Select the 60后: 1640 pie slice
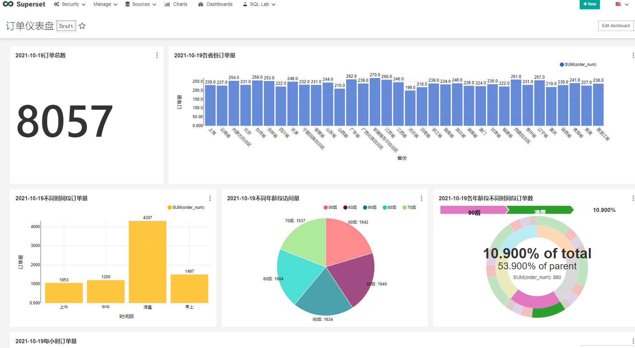Viewport: 635px width, 348px height. click(354, 280)
